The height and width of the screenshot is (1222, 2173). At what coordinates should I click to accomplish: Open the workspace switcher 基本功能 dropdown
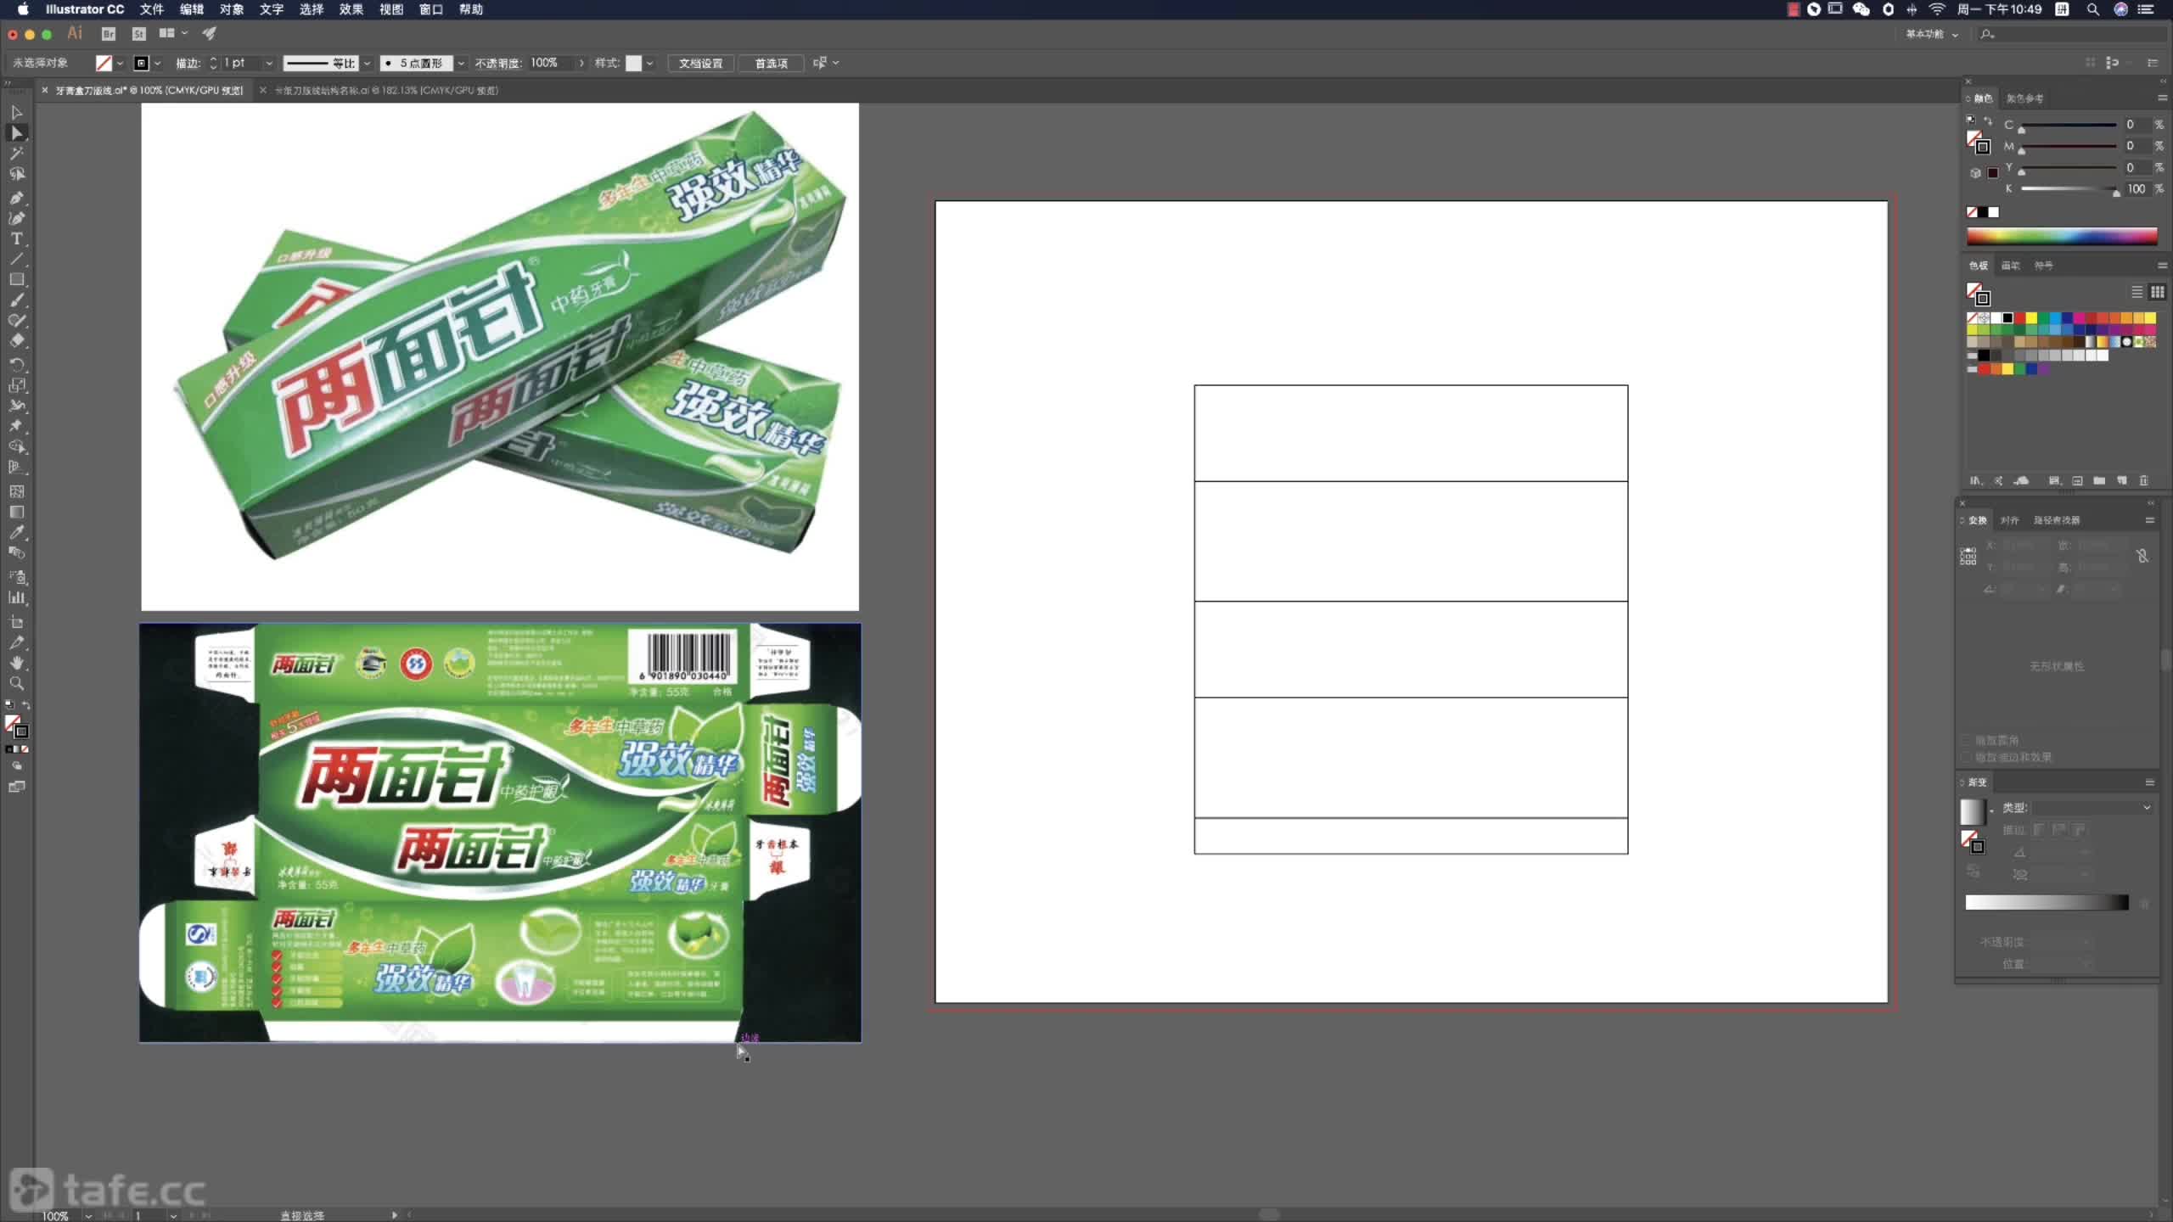1933,34
